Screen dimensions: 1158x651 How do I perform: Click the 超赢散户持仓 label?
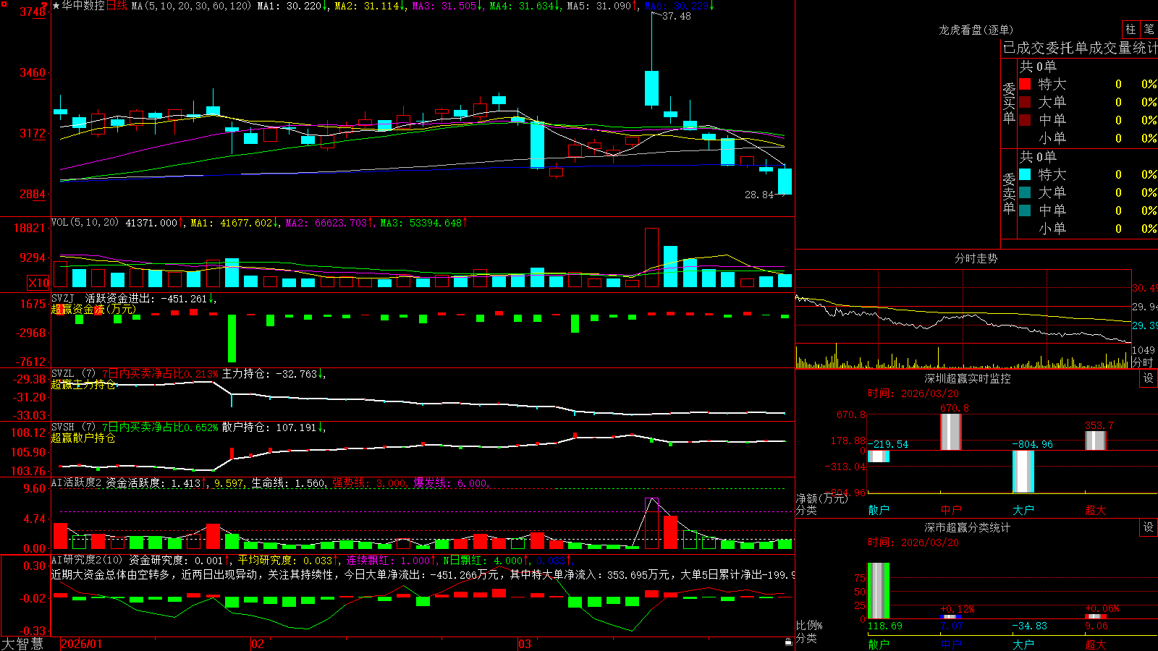click(83, 438)
